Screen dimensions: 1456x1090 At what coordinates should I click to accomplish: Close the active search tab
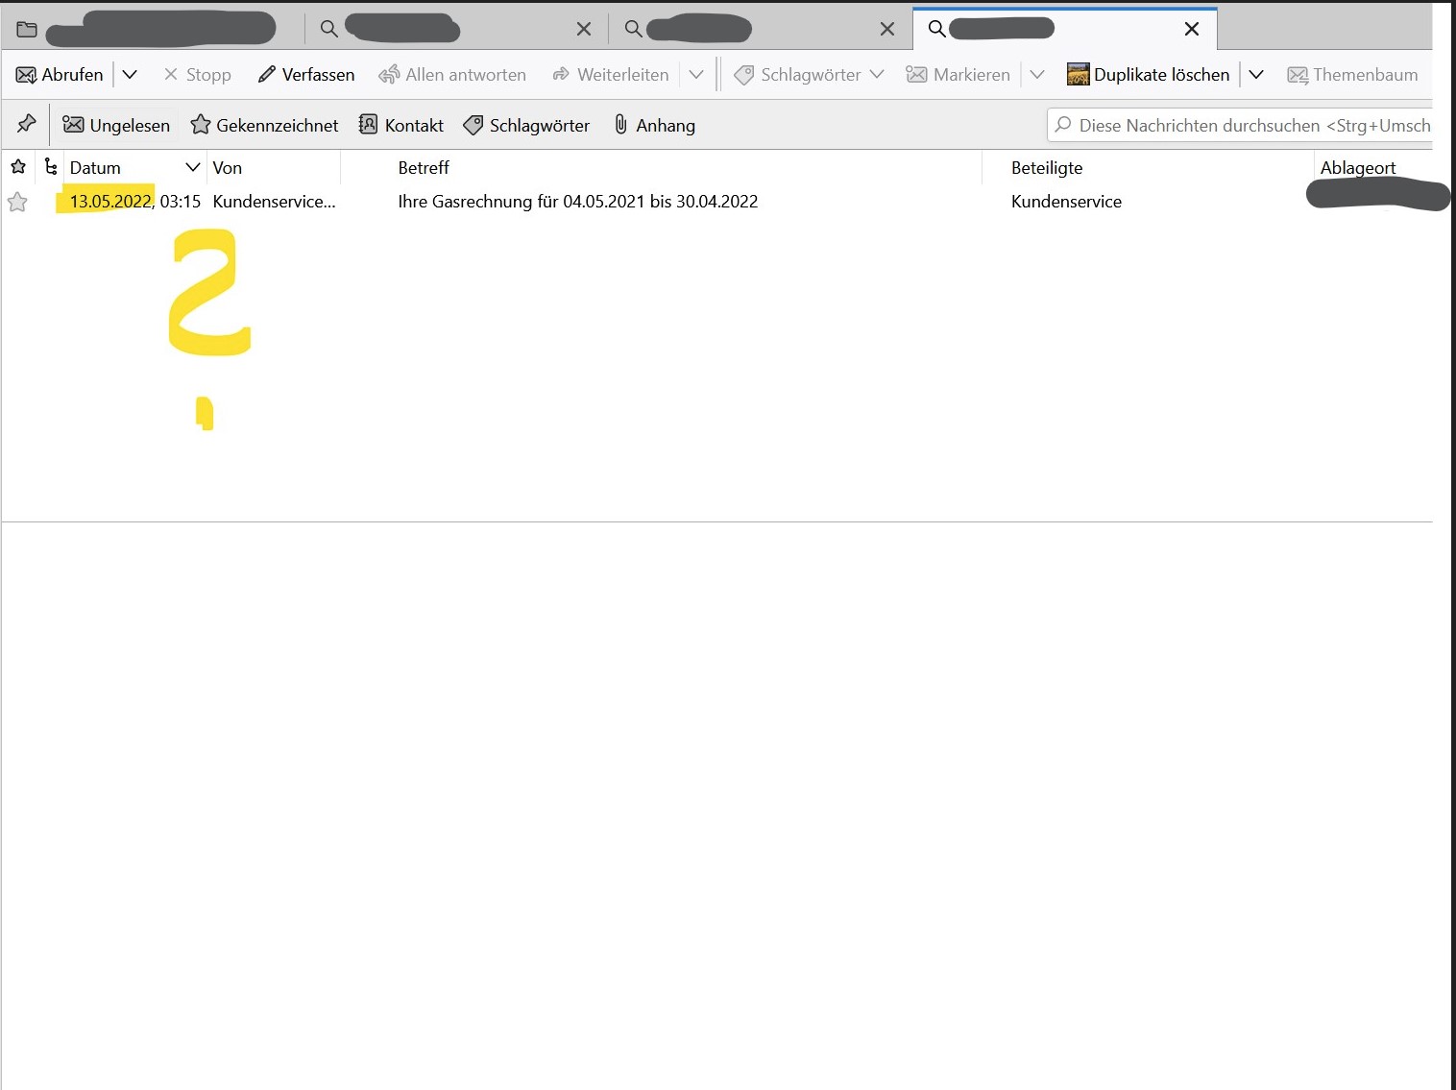(1192, 29)
